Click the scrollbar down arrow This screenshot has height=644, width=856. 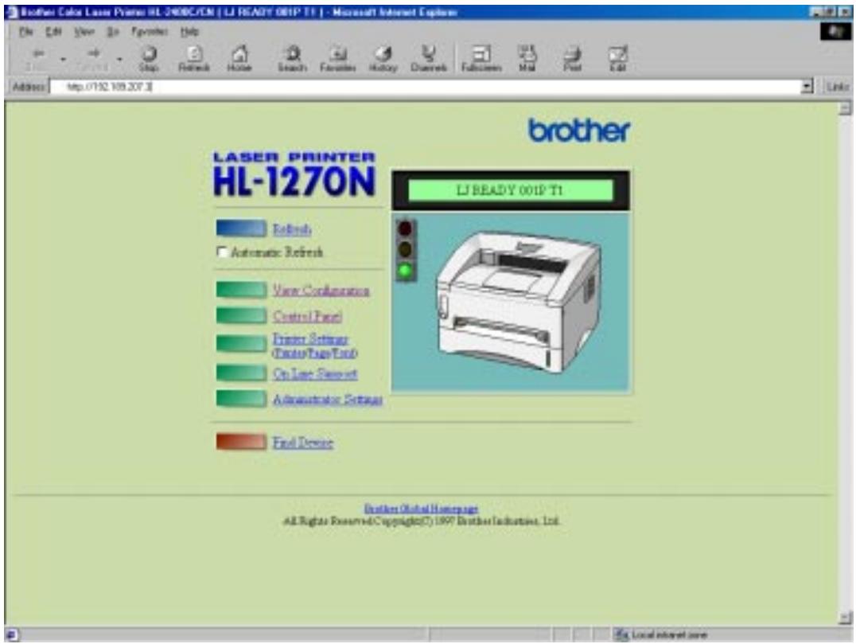[845, 618]
